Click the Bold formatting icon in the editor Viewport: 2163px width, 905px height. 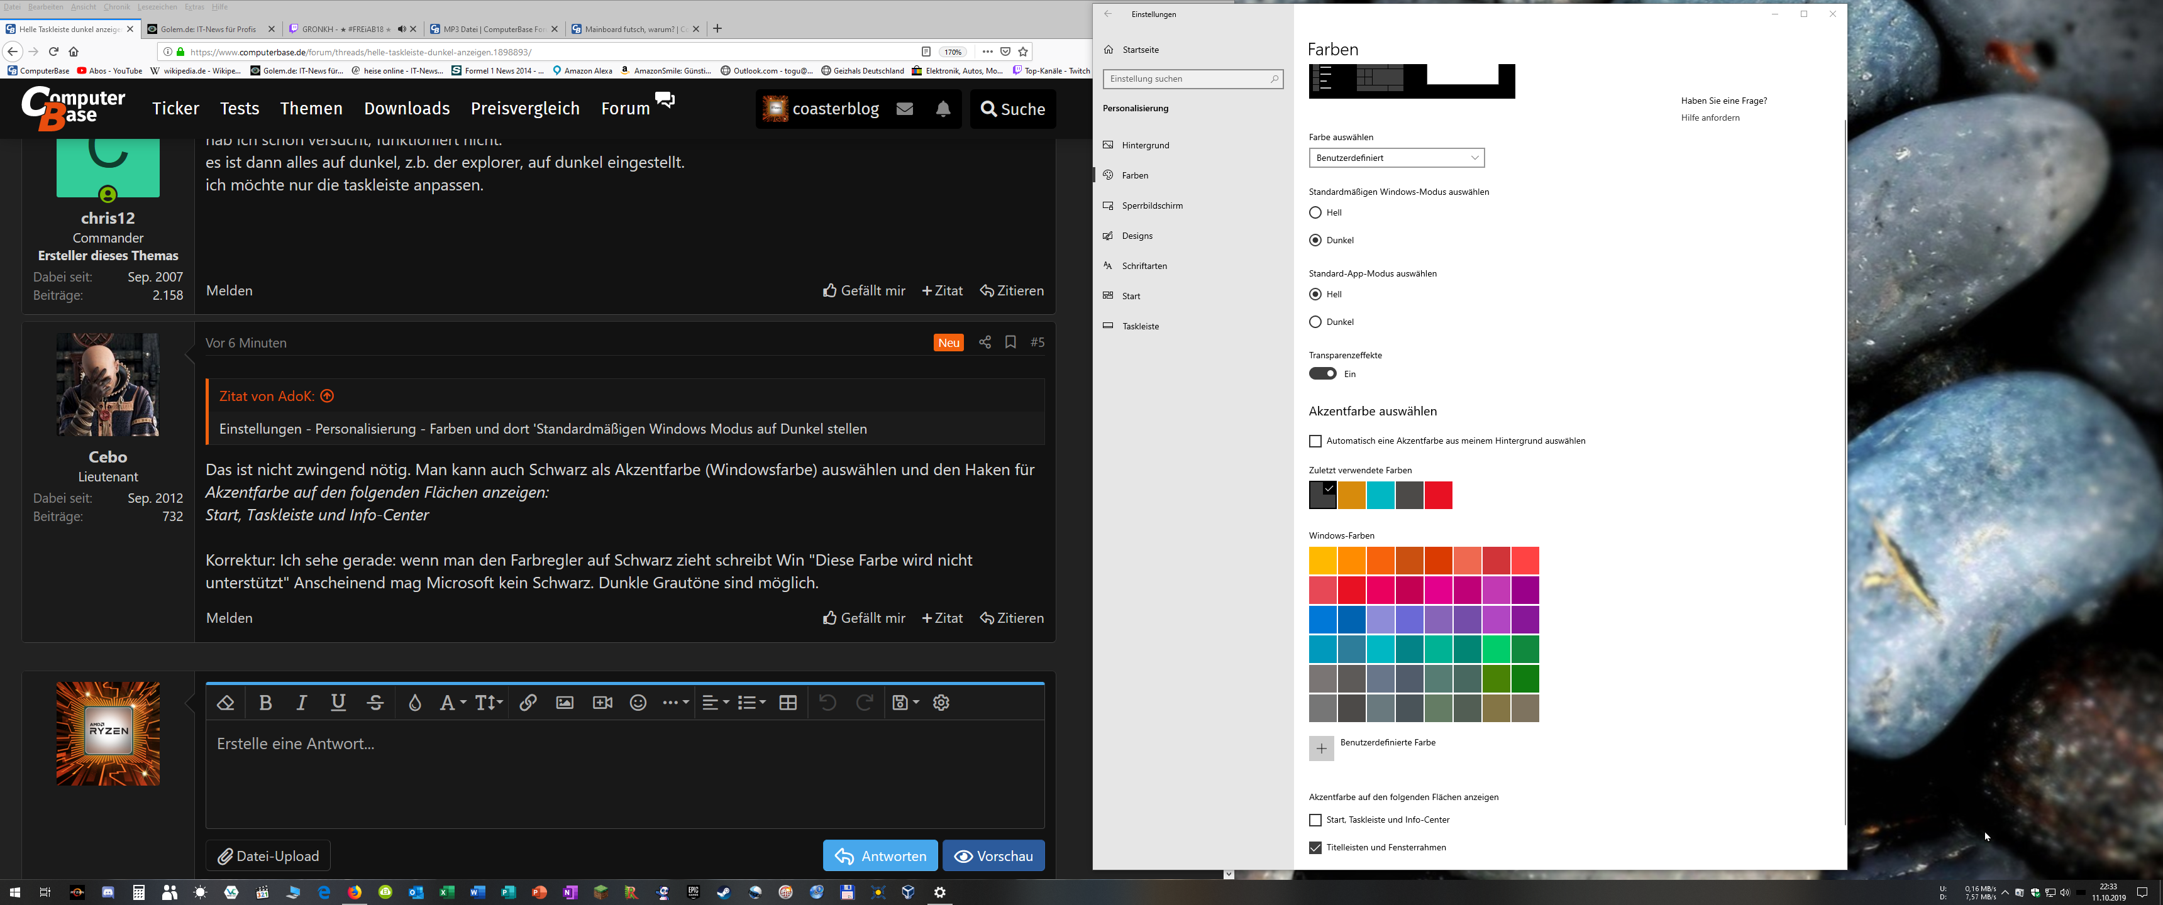pos(265,703)
